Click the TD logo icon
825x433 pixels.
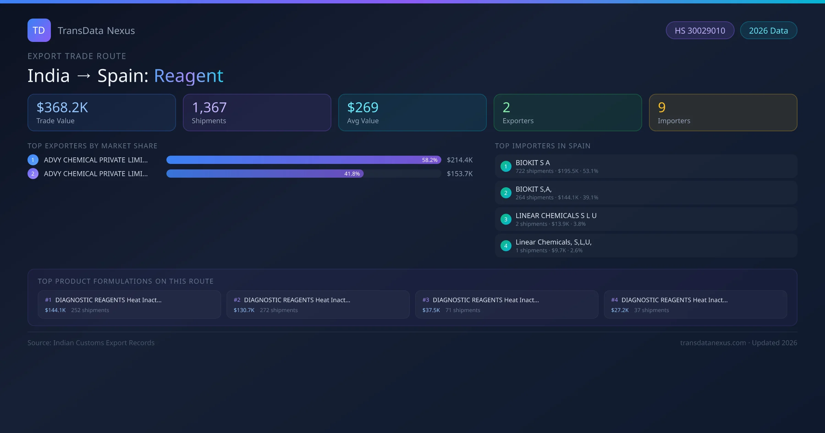tap(39, 30)
